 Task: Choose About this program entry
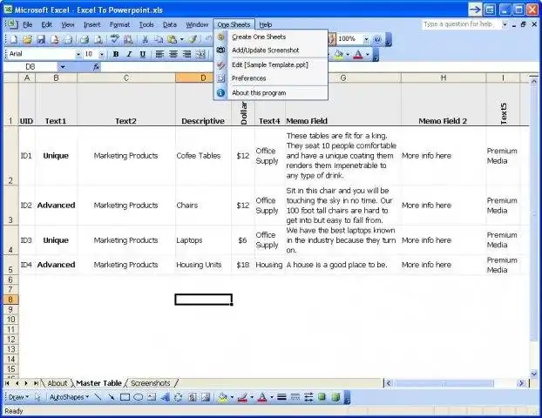(x=271, y=92)
